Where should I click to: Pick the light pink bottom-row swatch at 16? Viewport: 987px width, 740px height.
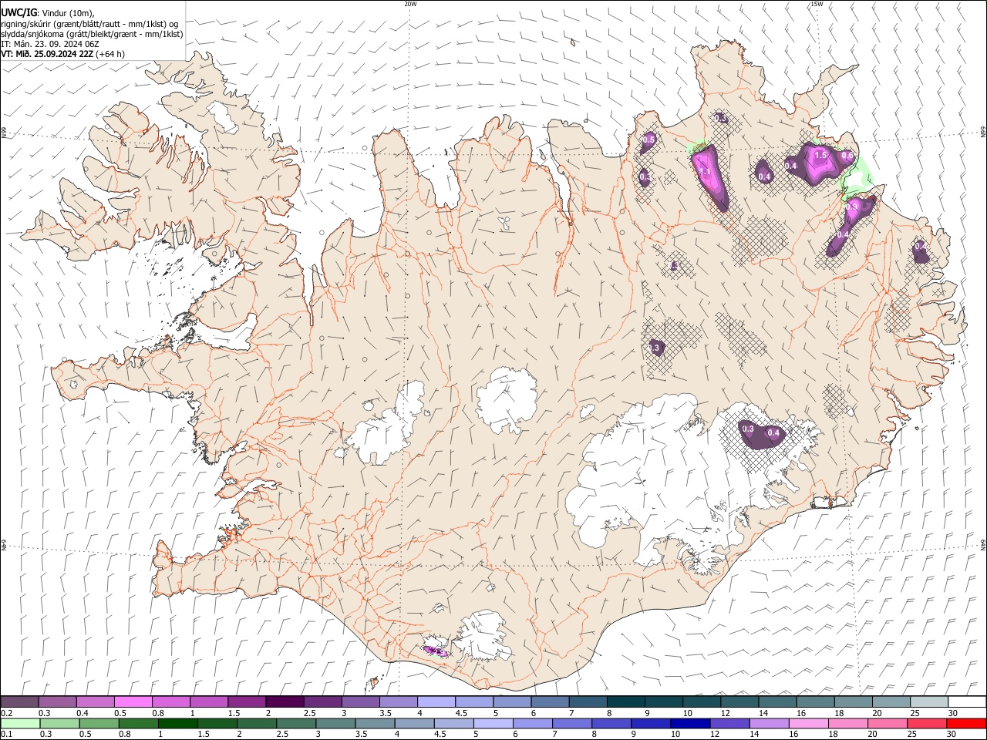coord(808,723)
